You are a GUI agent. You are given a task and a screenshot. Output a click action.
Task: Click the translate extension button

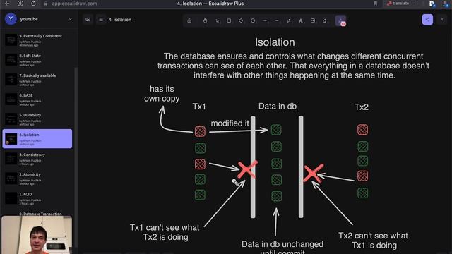398,4
